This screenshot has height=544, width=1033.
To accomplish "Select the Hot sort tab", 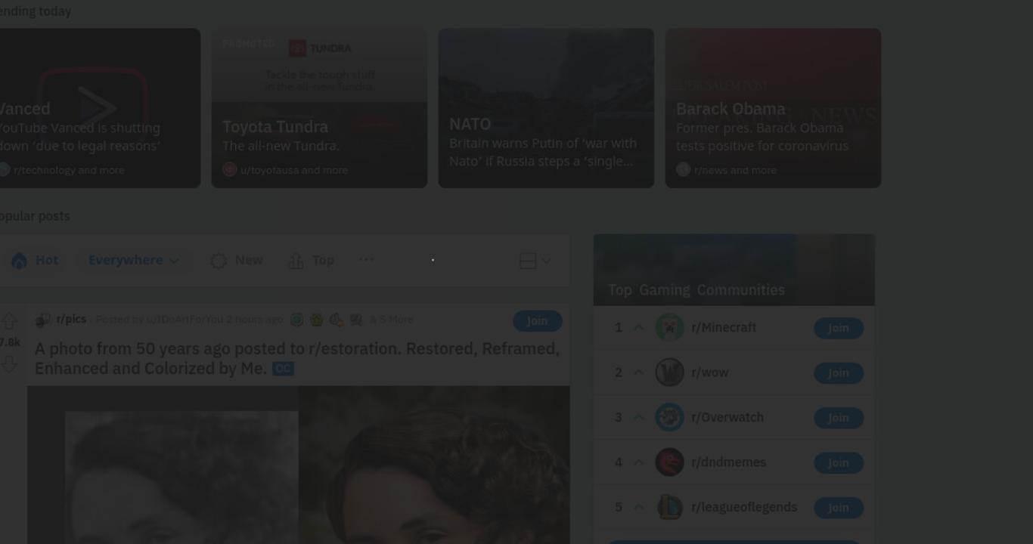I will [35, 260].
